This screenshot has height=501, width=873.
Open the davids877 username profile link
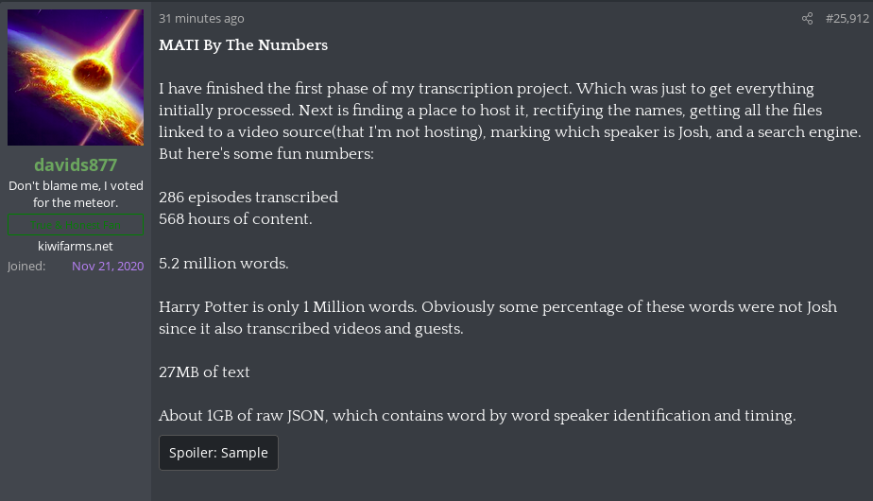tap(76, 165)
